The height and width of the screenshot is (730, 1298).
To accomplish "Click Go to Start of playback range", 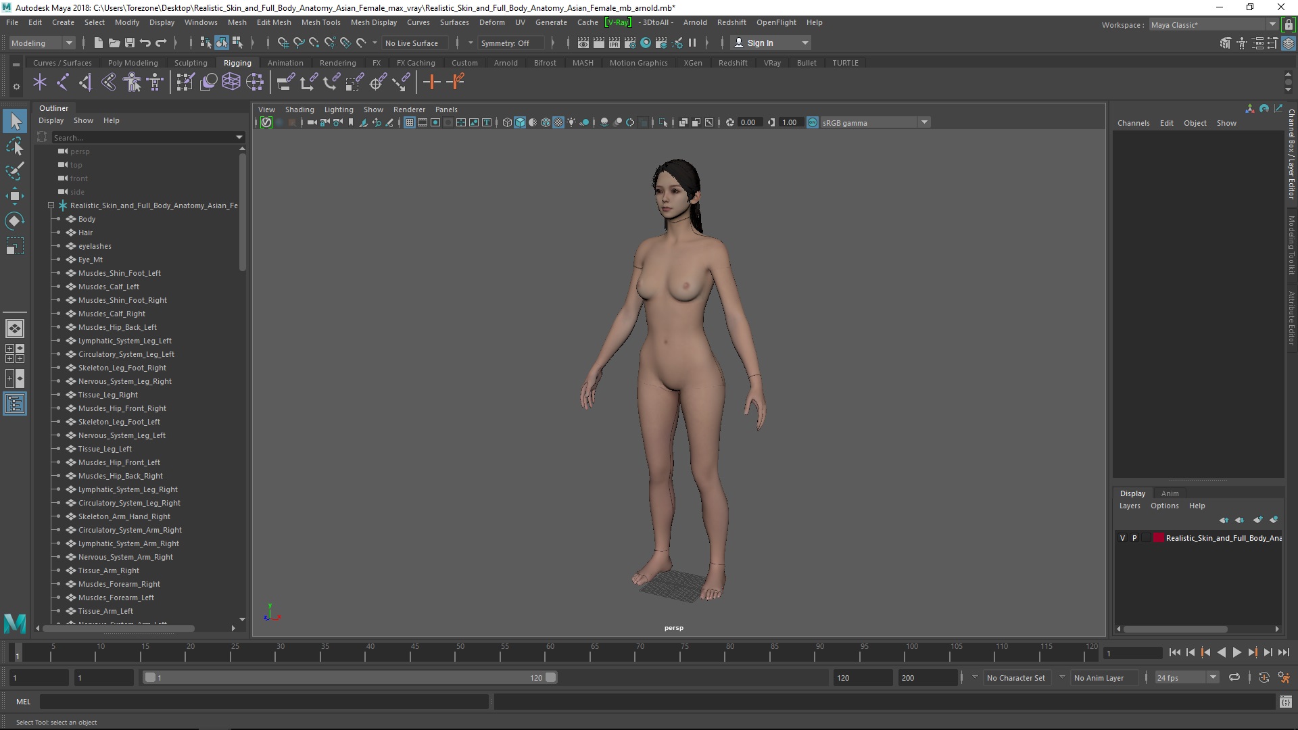I will (x=1174, y=652).
